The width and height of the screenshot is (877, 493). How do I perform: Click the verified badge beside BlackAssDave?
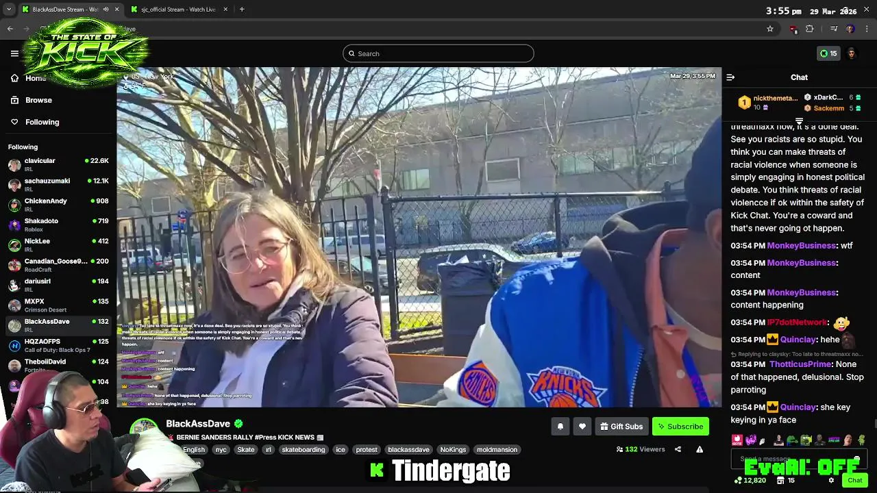click(238, 423)
